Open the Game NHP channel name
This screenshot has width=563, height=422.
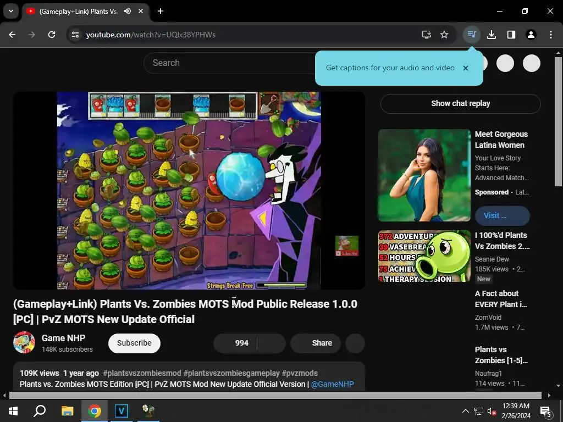point(64,338)
